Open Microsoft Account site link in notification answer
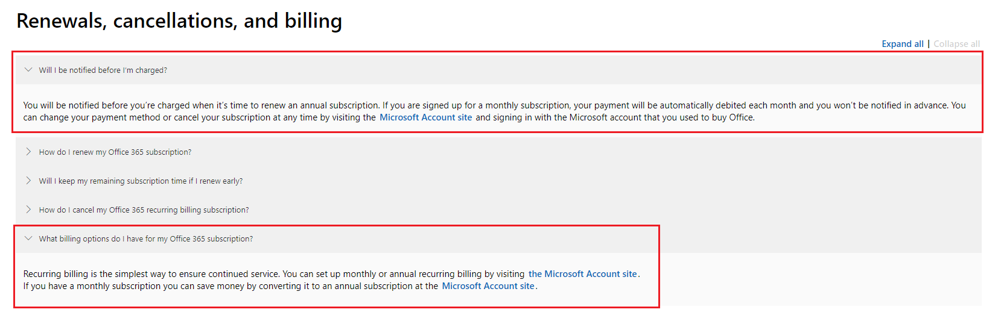The width and height of the screenshot is (998, 324). pyautogui.click(x=425, y=117)
